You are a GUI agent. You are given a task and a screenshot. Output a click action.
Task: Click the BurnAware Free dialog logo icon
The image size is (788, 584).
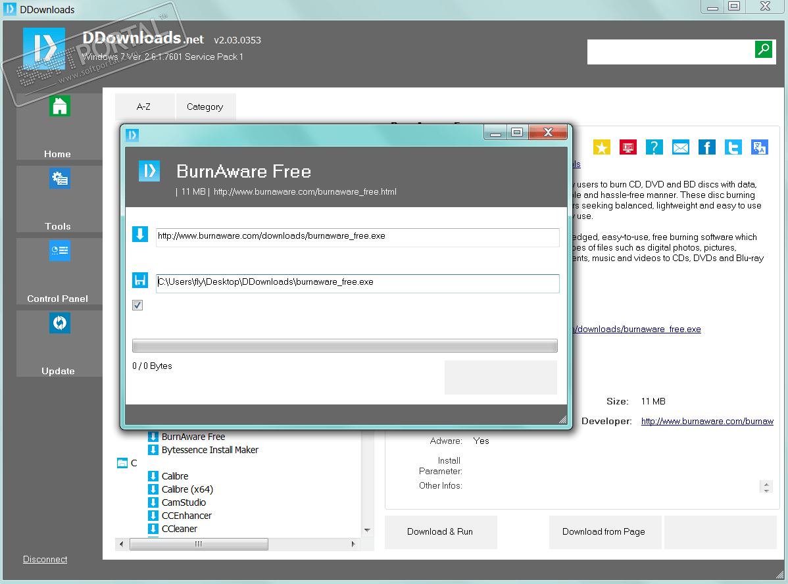[x=149, y=171]
